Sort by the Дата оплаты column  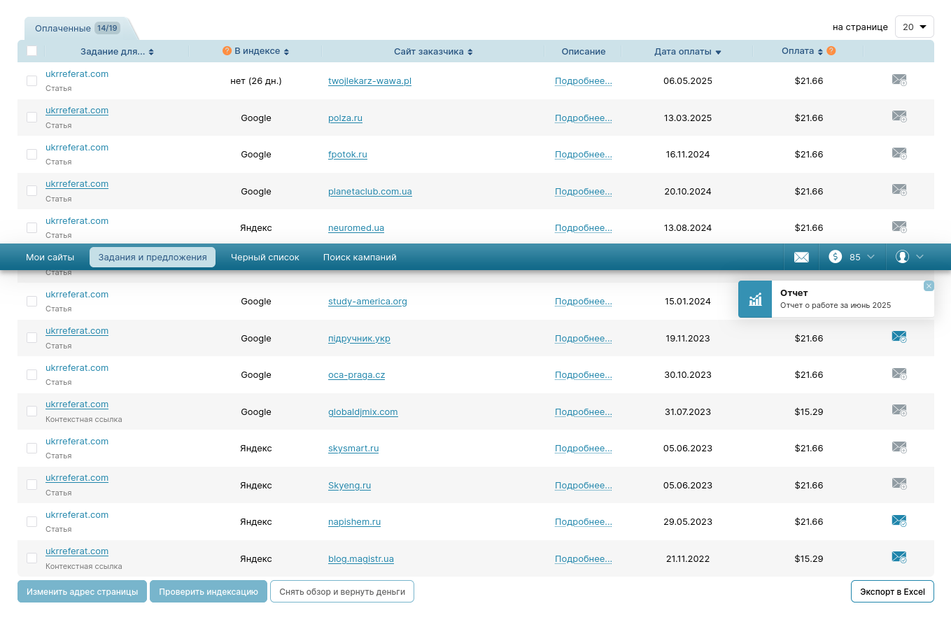click(x=688, y=52)
